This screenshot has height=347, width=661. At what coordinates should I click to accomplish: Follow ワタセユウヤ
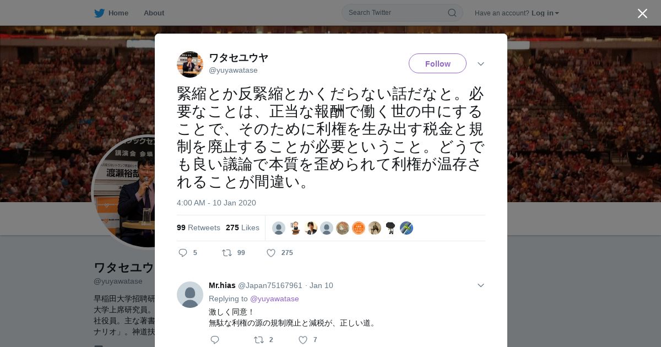[437, 63]
